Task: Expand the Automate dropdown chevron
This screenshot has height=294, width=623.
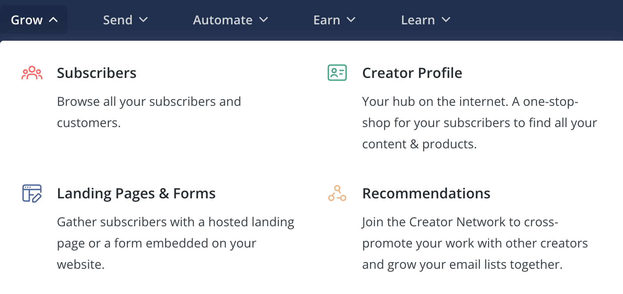Action: (264, 20)
